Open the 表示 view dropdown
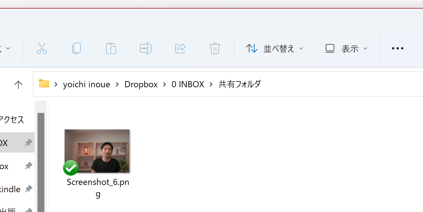Image resolution: width=423 pixels, height=212 pixels. pos(347,48)
